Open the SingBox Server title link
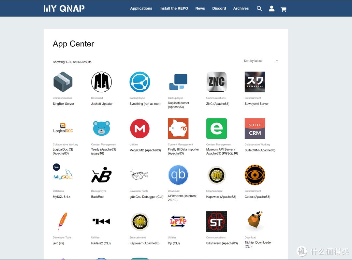Screen dimensions: 352x260 [x=63, y=104]
